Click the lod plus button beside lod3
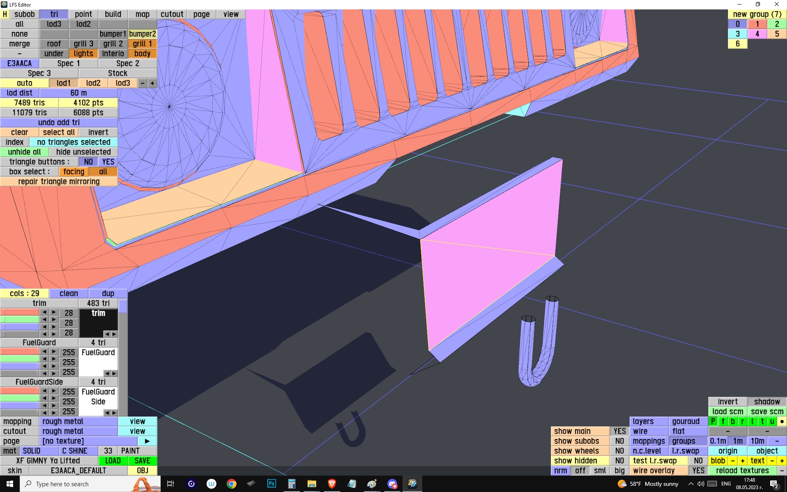The image size is (787, 492). [x=152, y=83]
